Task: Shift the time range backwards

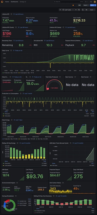Action: click(60, 10)
